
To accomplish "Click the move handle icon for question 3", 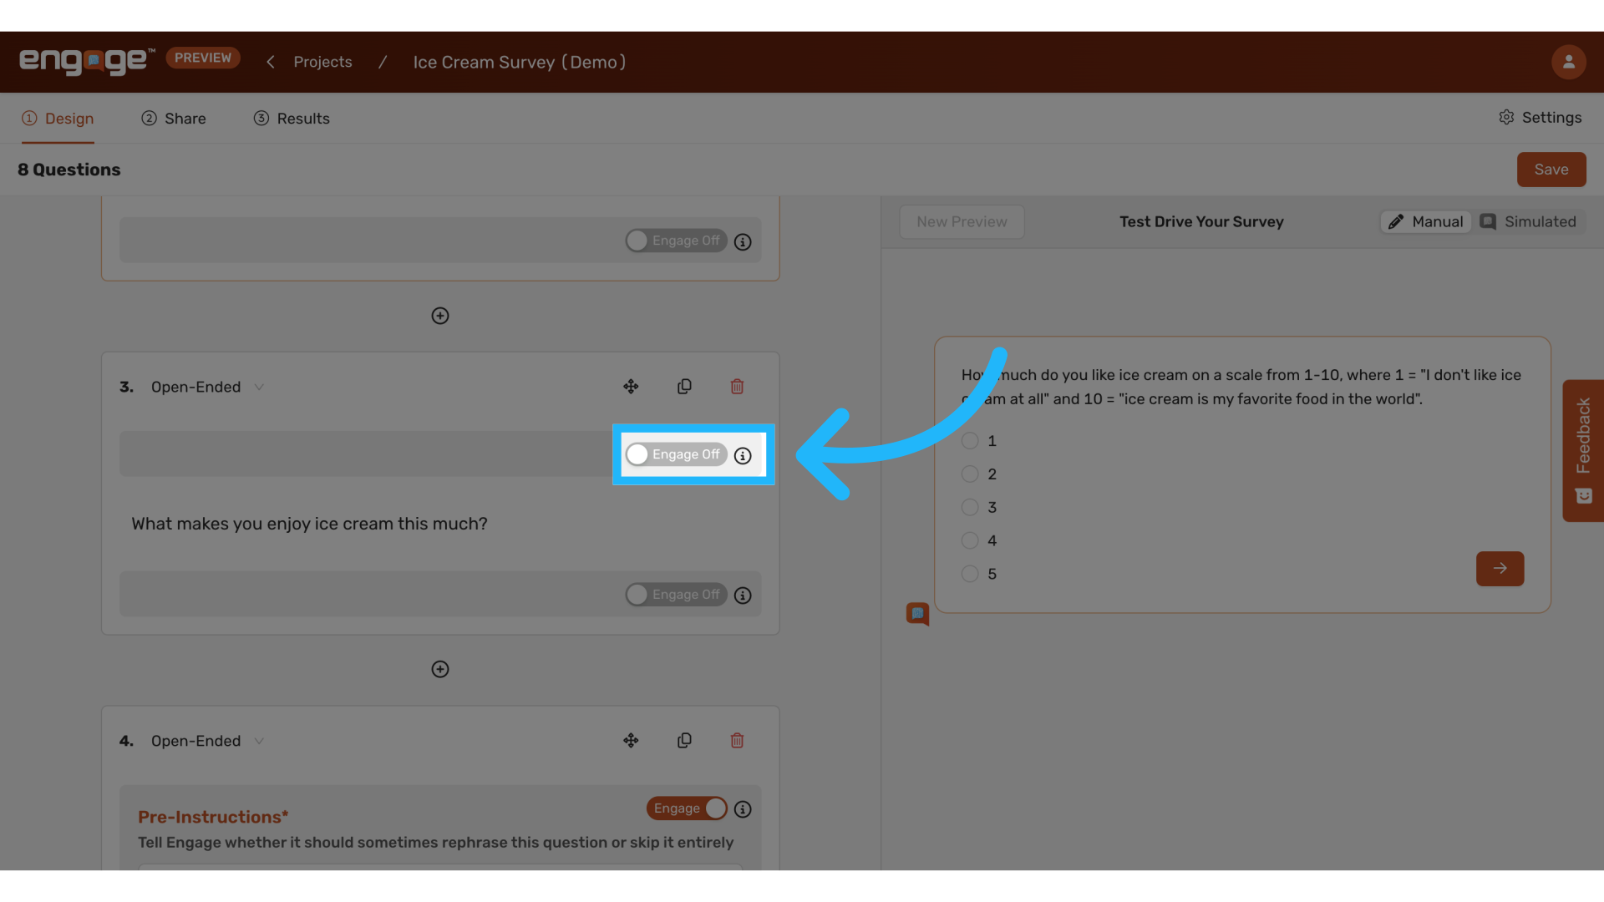I will click(x=631, y=387).
